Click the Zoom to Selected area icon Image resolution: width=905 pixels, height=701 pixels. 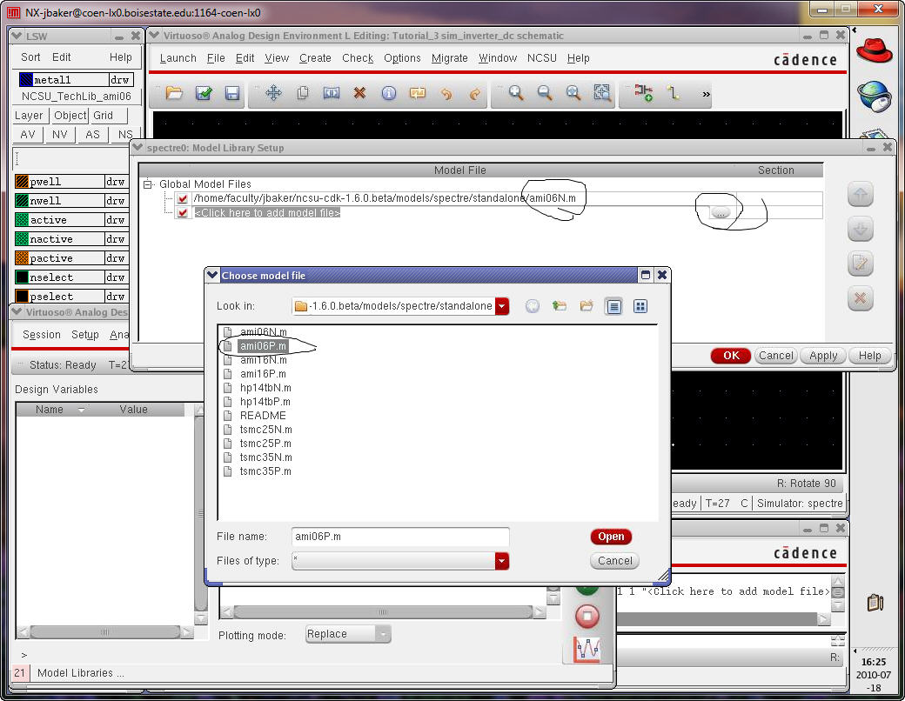click(602, 93)
